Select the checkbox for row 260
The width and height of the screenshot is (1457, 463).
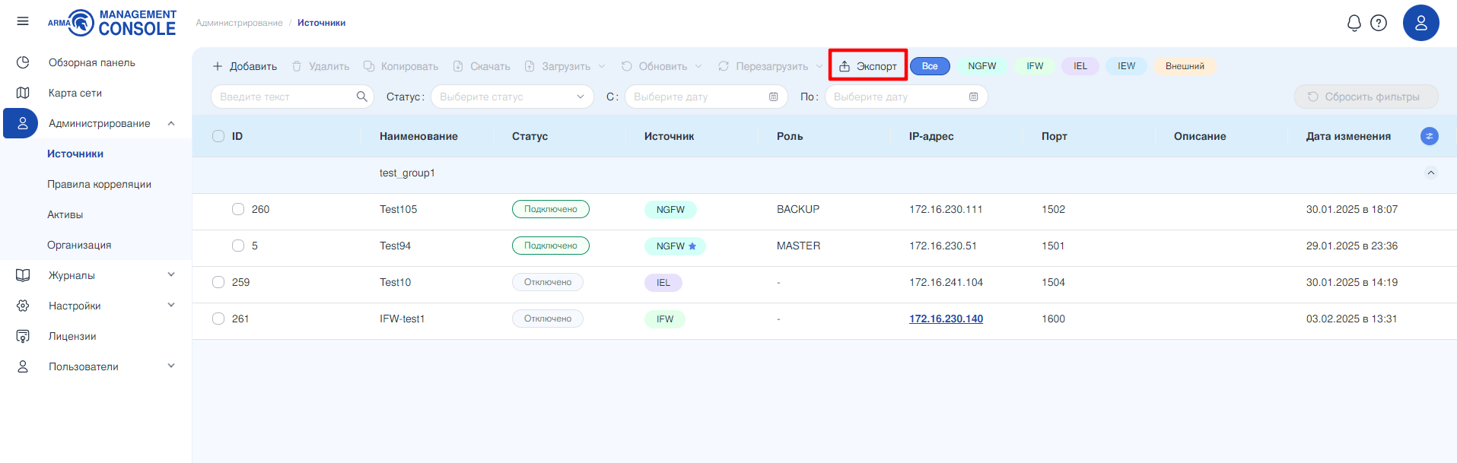pos(238,209)
